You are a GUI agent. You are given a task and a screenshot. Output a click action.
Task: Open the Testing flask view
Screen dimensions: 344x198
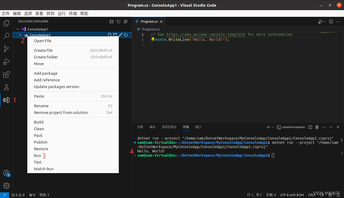click(x=6, y=87)
